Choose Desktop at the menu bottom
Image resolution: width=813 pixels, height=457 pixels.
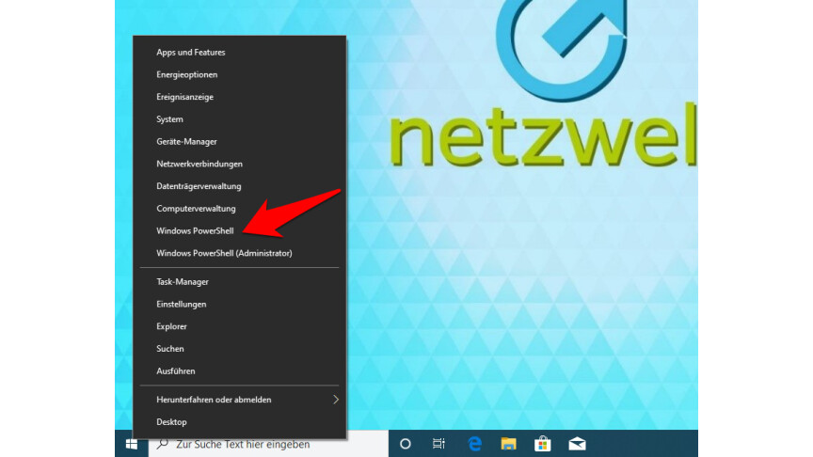[240, 422]
